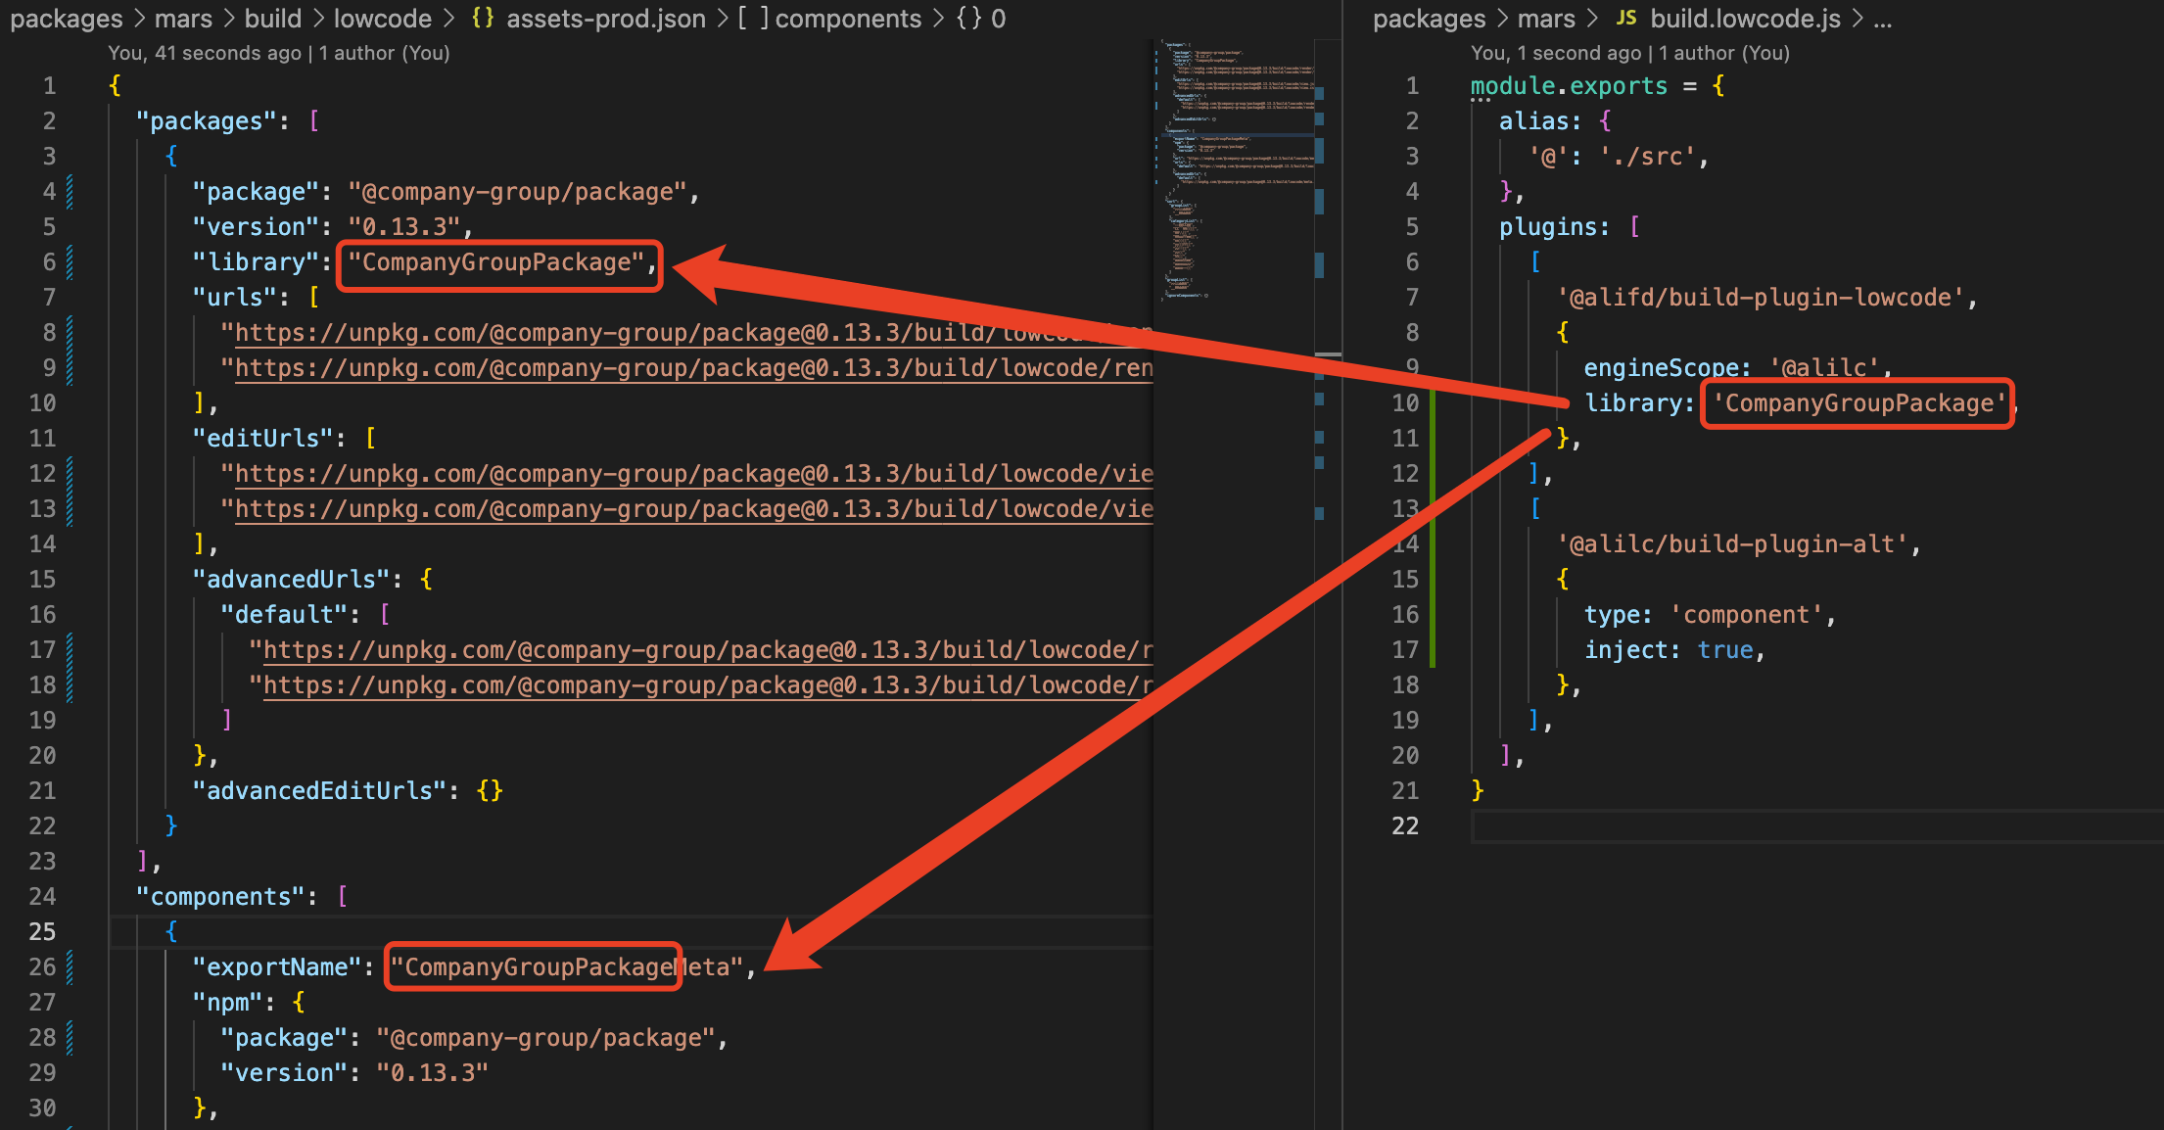2164x1130 pixels.
Task: Click line number 10 in right editor
Action: click(x=1406, y=402)
